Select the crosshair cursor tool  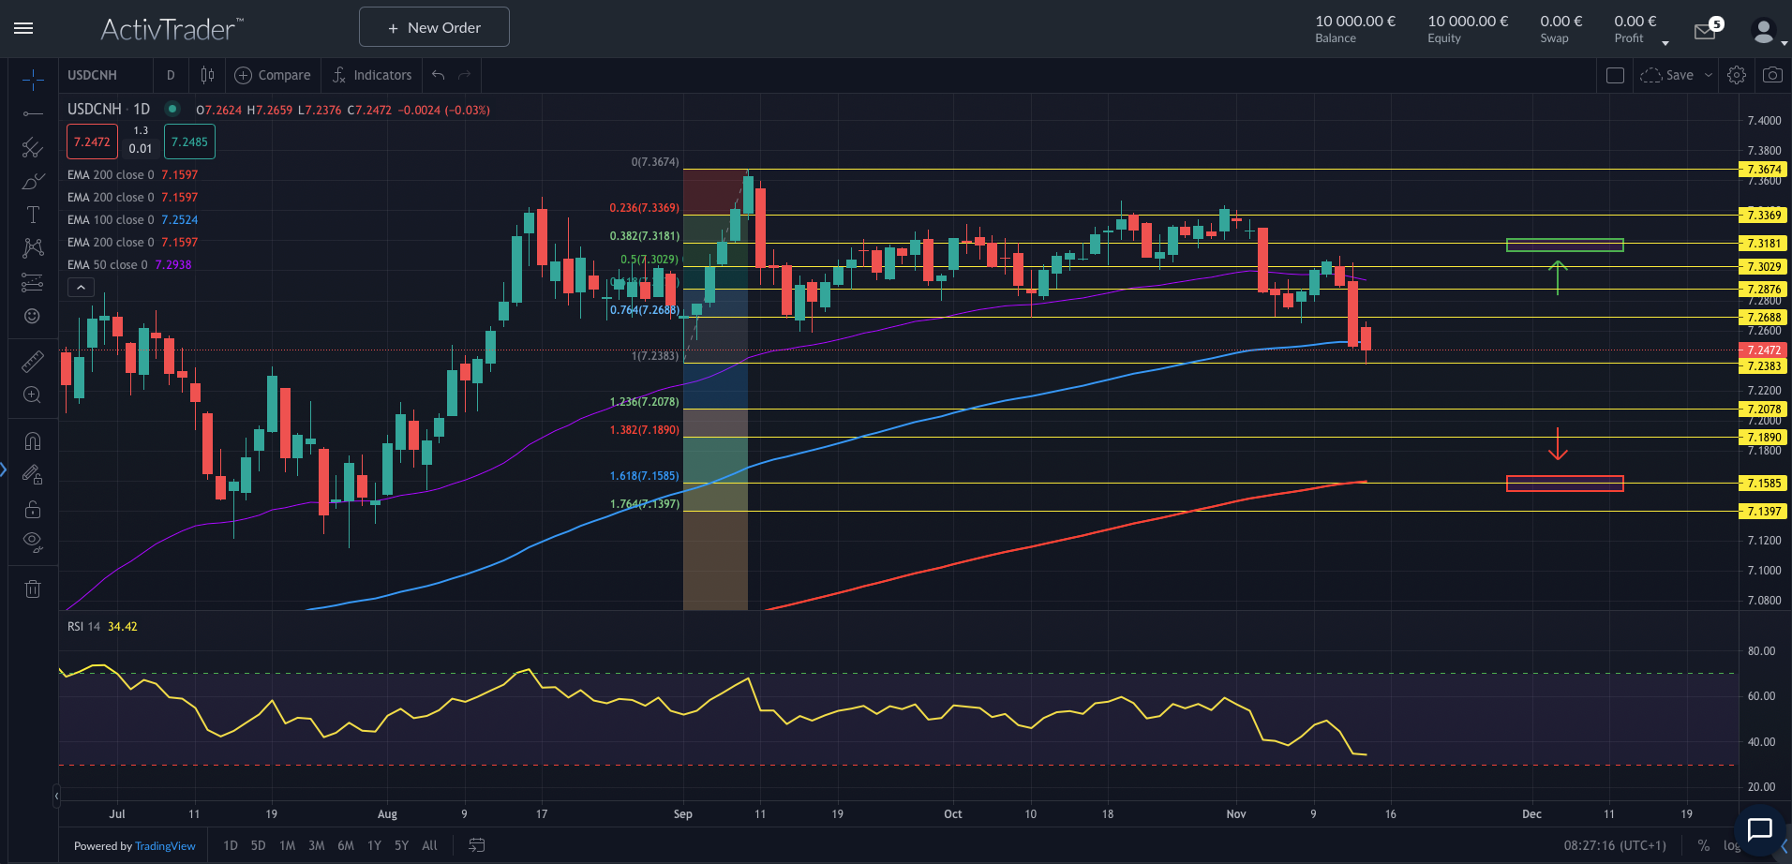33,79
